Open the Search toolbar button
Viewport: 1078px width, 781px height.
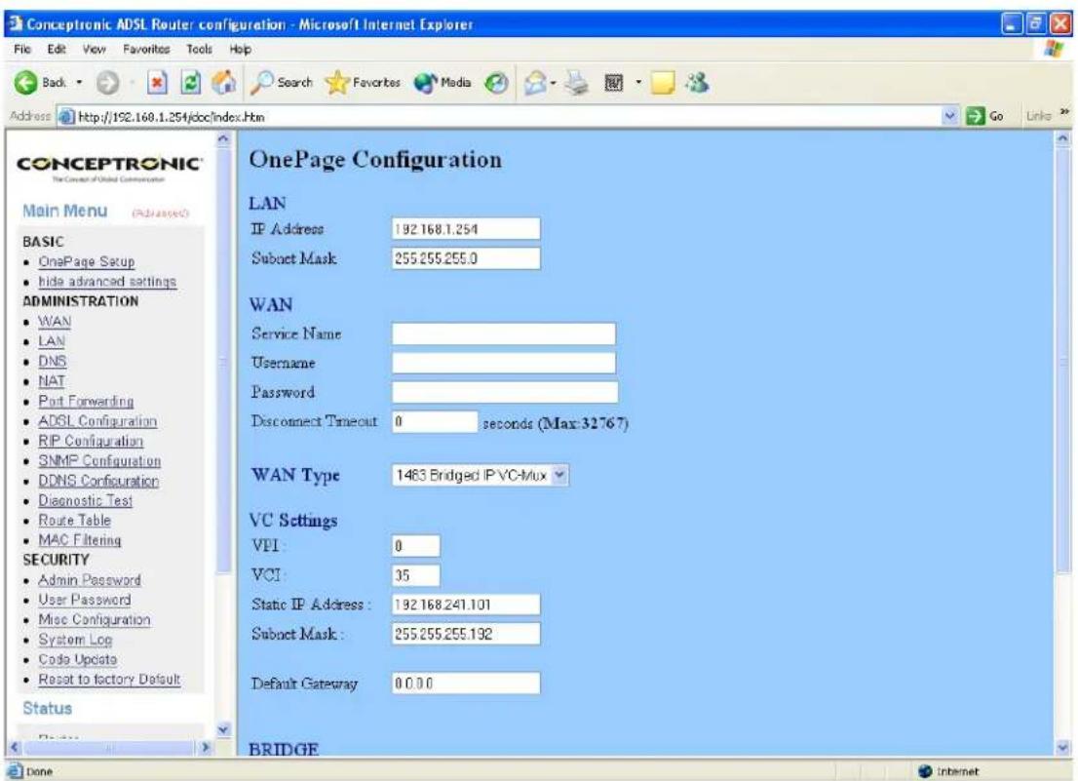[x=281, y=83]
